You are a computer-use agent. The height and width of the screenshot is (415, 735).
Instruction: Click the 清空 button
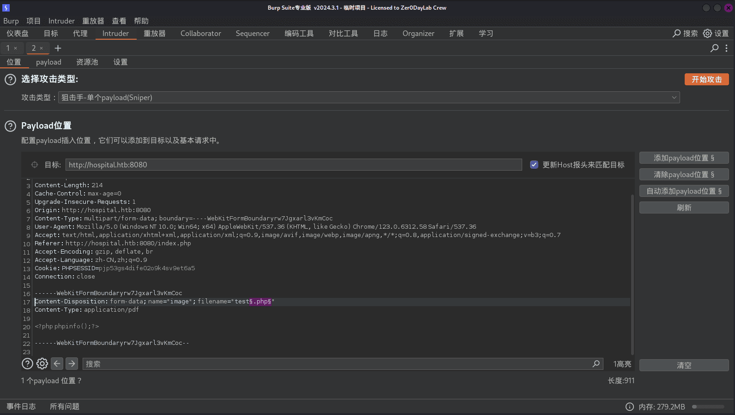[x=684, y=365]
